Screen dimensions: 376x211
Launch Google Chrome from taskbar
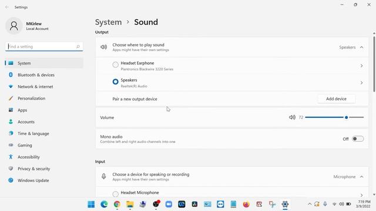tap(117, 205)
